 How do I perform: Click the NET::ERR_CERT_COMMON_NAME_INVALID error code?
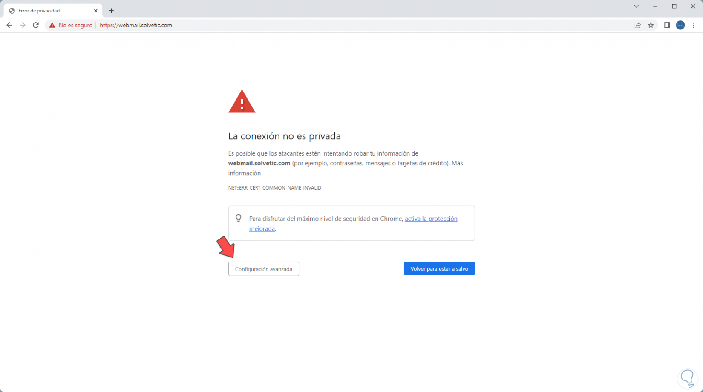click(275, 188)
